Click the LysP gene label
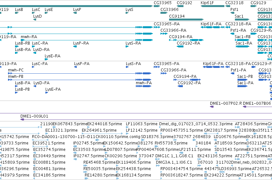272x180 pixels. 77,10
